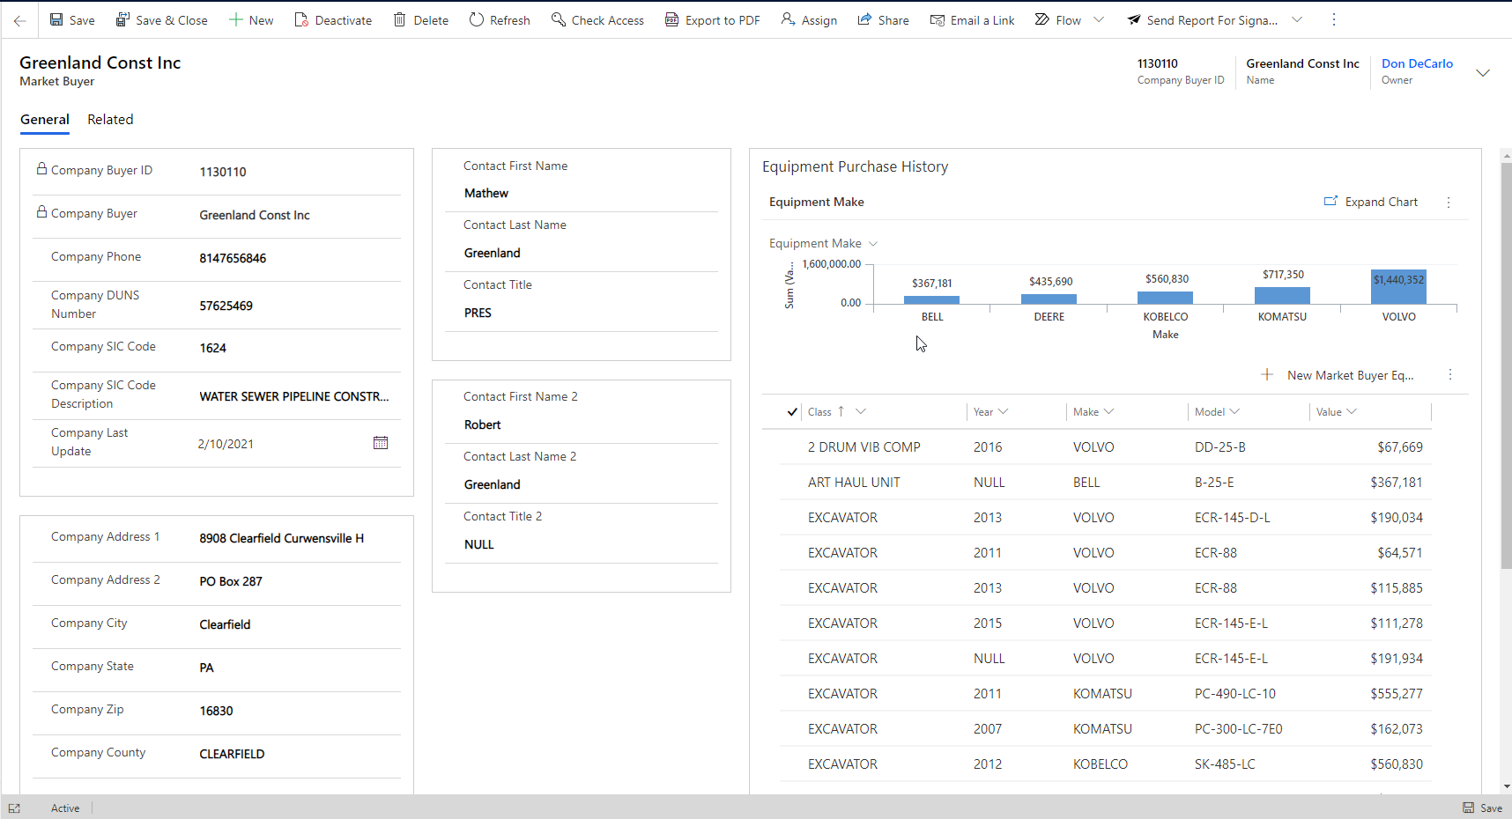
Task: Click the Company Address 1 field
Action: 295,538
